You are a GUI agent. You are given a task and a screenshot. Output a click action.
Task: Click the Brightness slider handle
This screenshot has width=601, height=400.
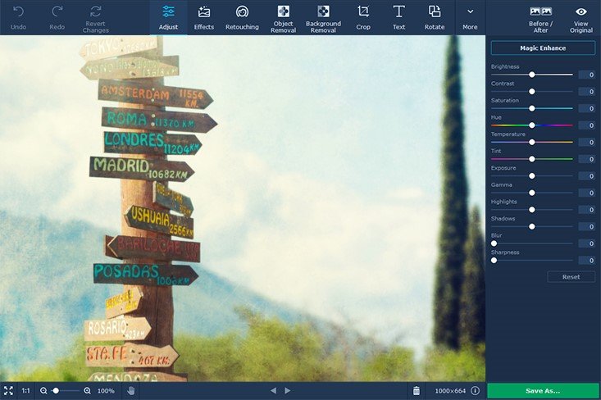(531, 75)
